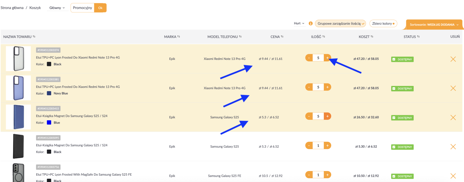464x182 pixels.
Task: Open the Blue Samsung book case thumbnail
Action: (x=18, y=117)
